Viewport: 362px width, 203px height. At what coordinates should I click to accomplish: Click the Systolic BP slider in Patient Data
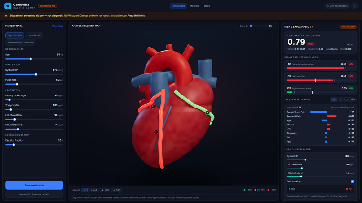pyautogui.click(x=34, y=74)
